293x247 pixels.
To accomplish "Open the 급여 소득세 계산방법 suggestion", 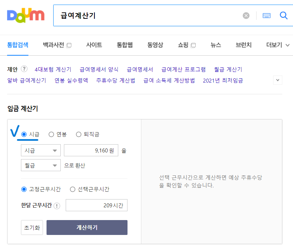I will pos(169,80).
